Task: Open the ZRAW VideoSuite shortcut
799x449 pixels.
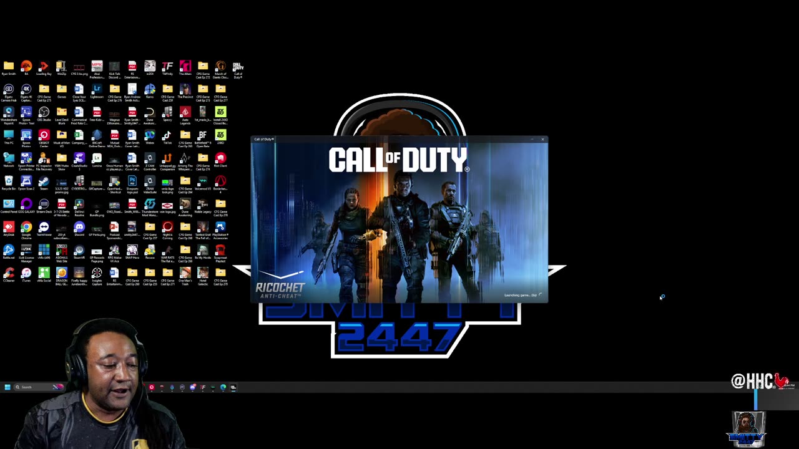Action: tap(150, 185)
